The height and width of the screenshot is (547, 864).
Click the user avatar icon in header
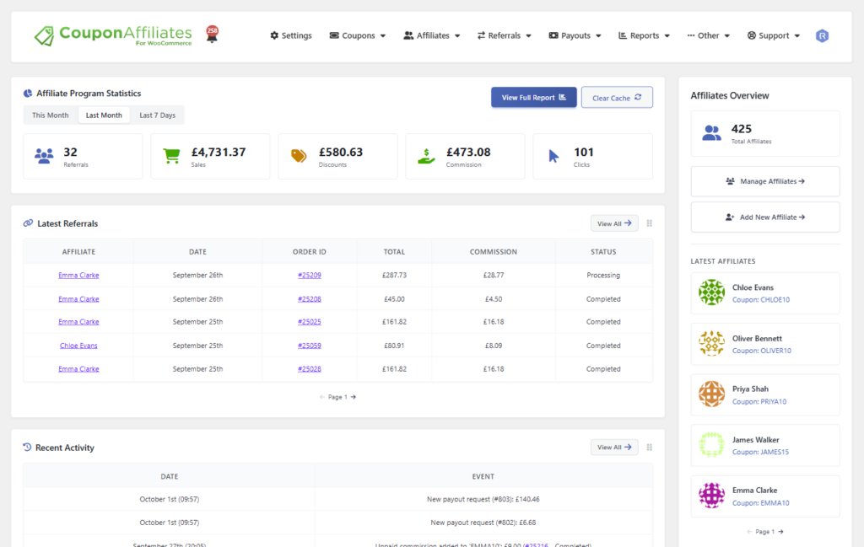822,35
